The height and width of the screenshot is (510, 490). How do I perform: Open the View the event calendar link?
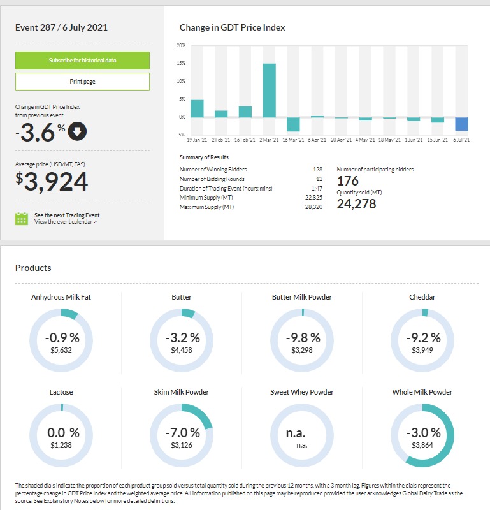tap(66, 222)
